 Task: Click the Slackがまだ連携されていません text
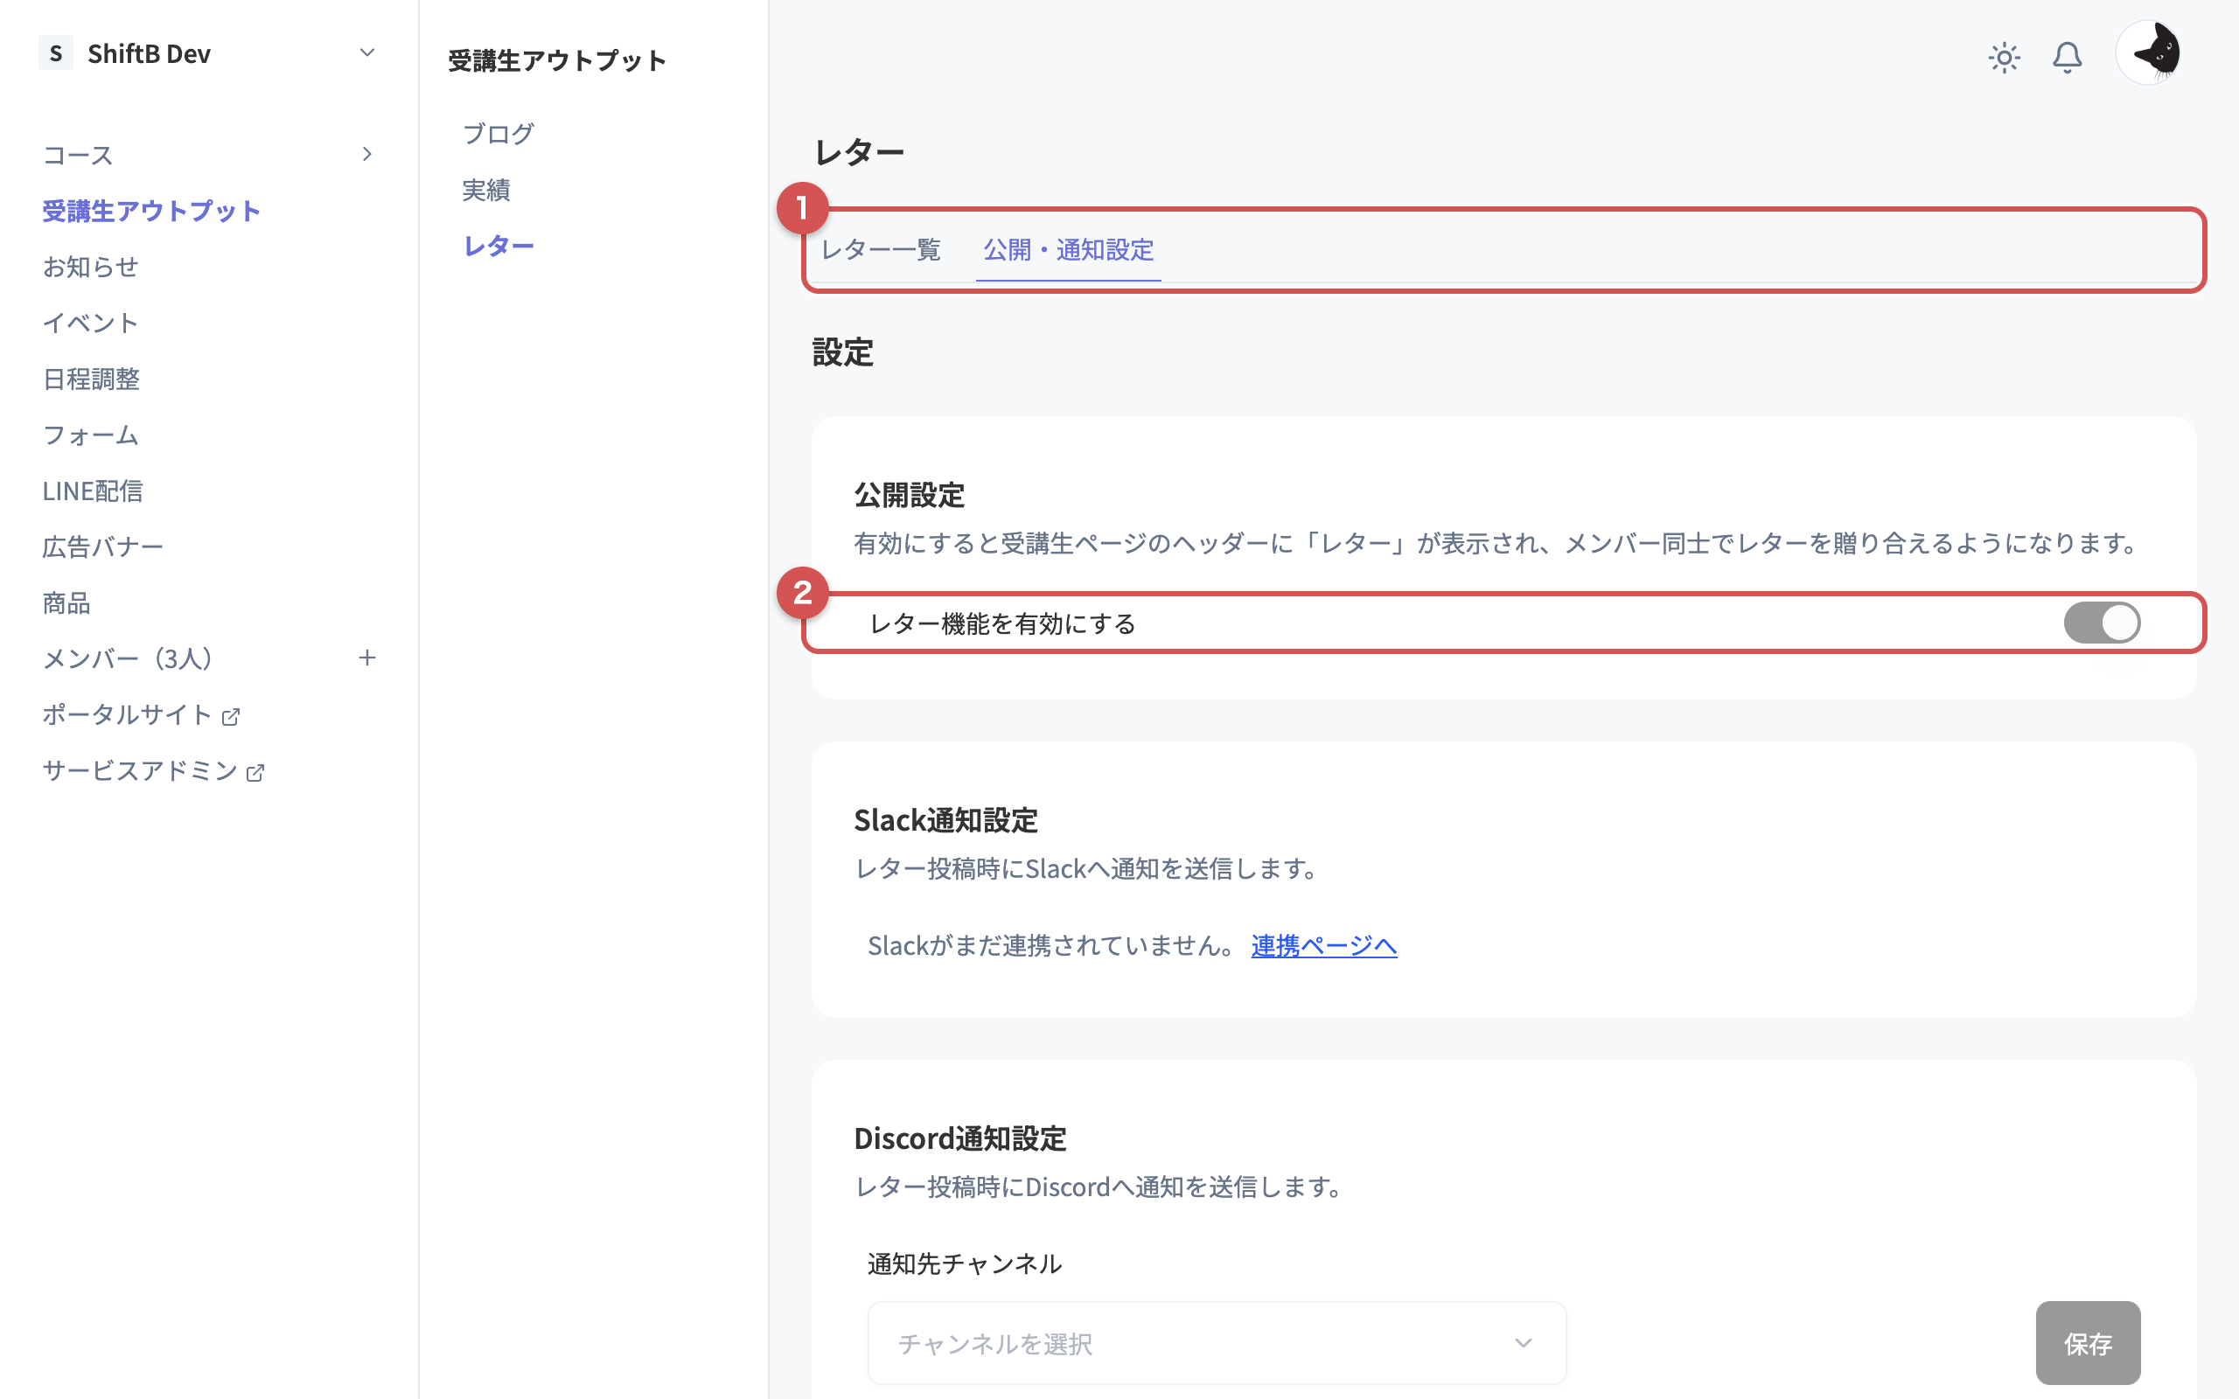(x=1051, y=945)
